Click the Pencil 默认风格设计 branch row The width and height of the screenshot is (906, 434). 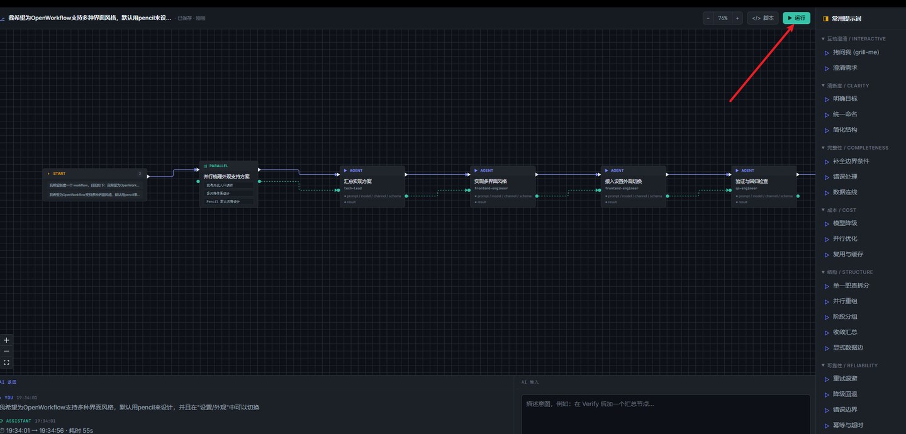coord(229,202)
